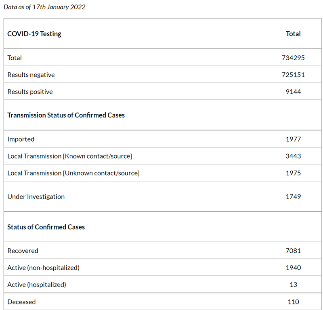
Task: Click the 'Status of Confirmed Cases' heading
Action: (x=46, y=227)
